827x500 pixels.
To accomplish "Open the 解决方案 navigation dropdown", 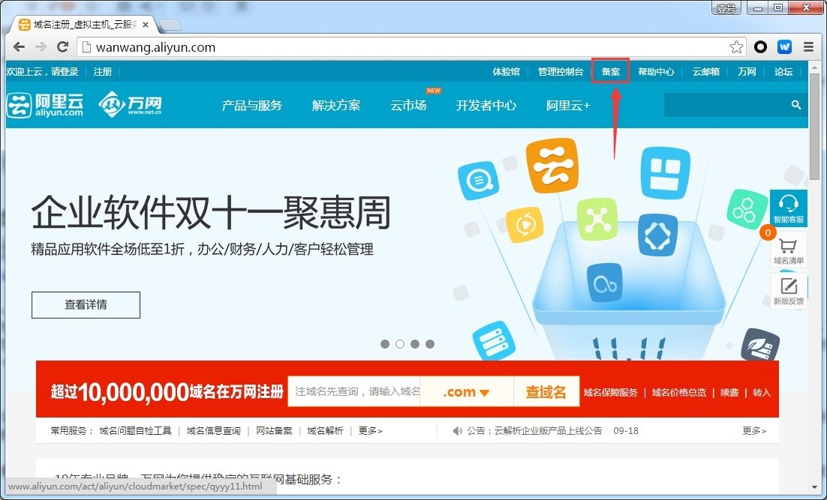I will (x=336, y=106).
